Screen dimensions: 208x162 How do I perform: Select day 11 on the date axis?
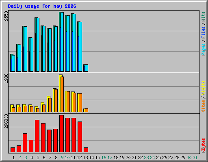pos(73,158)
